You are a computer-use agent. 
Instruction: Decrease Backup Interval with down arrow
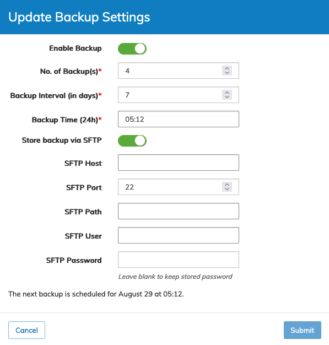pos(227,97)
